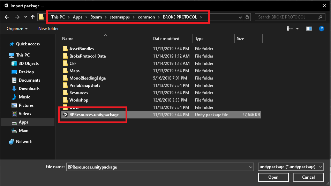Close the Import package dialog

click(x=324, y=6)
